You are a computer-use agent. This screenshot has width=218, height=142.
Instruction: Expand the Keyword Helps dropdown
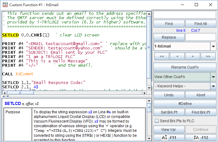(213, 86)
